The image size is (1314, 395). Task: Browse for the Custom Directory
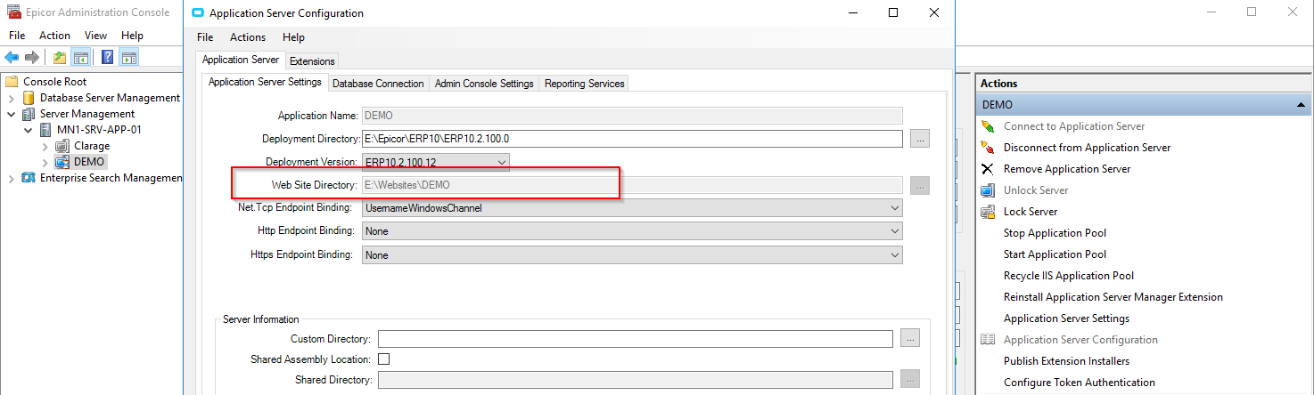point(909,339)
